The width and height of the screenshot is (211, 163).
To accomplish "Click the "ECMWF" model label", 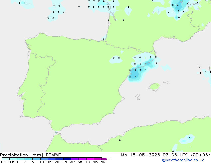I will tap(53, 155).
